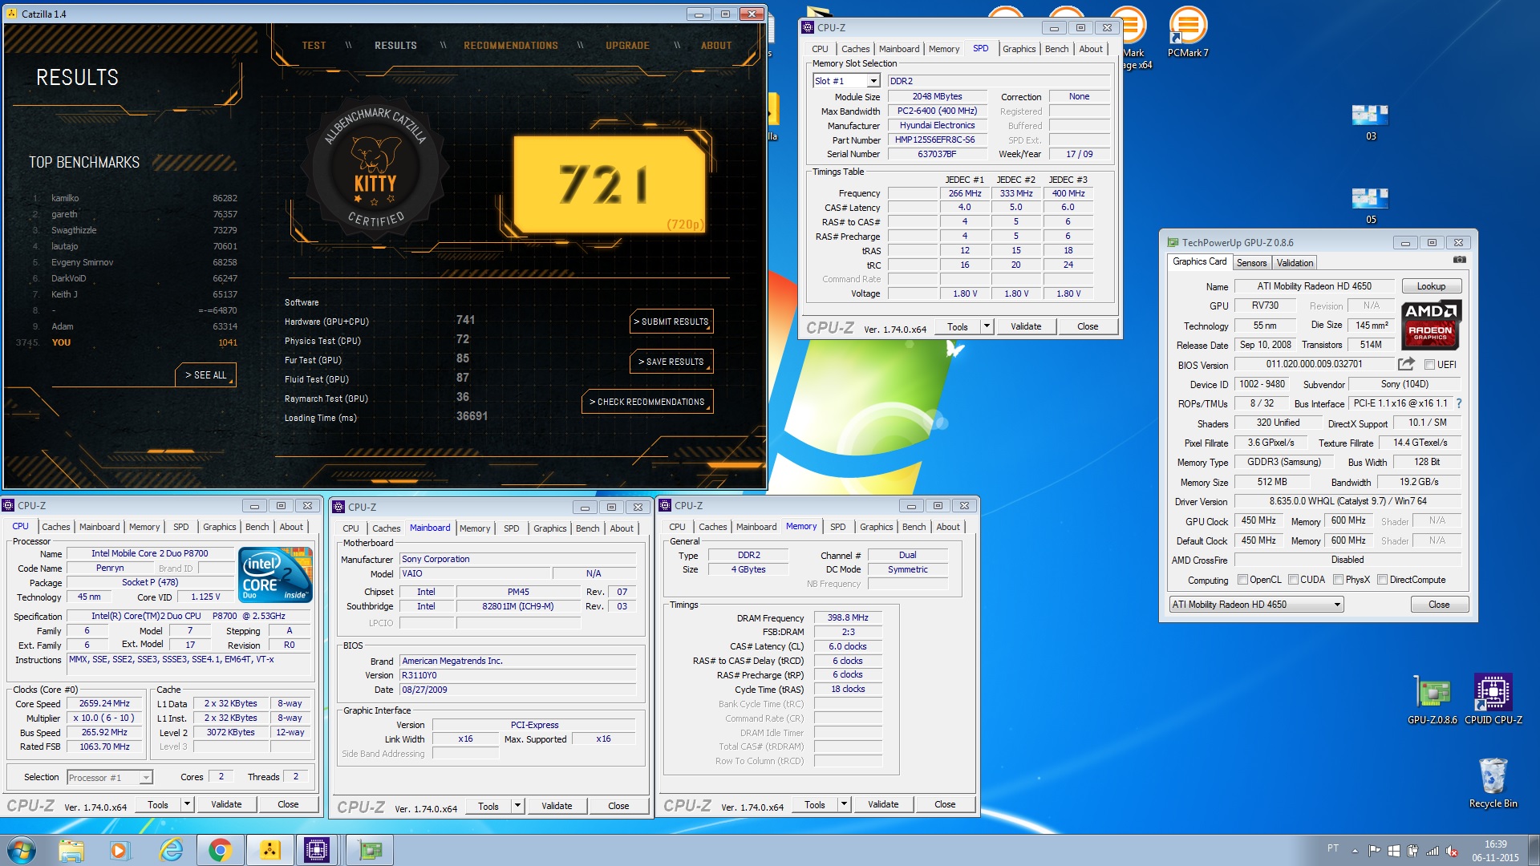Viewport: 1540px width, 866px height.
Task: Click SUBMIT RESULTS in Catzilla
Action: pos(671,322)
